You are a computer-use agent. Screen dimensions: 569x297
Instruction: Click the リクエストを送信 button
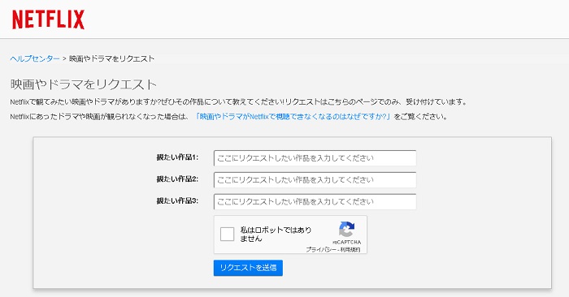coord(248,268)
